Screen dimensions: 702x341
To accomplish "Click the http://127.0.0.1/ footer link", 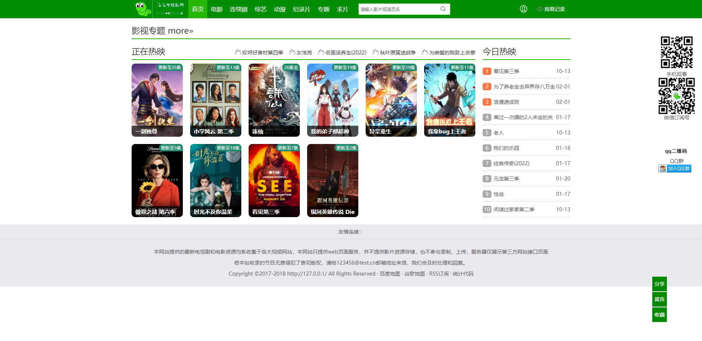I will click(x=307, y=274).
